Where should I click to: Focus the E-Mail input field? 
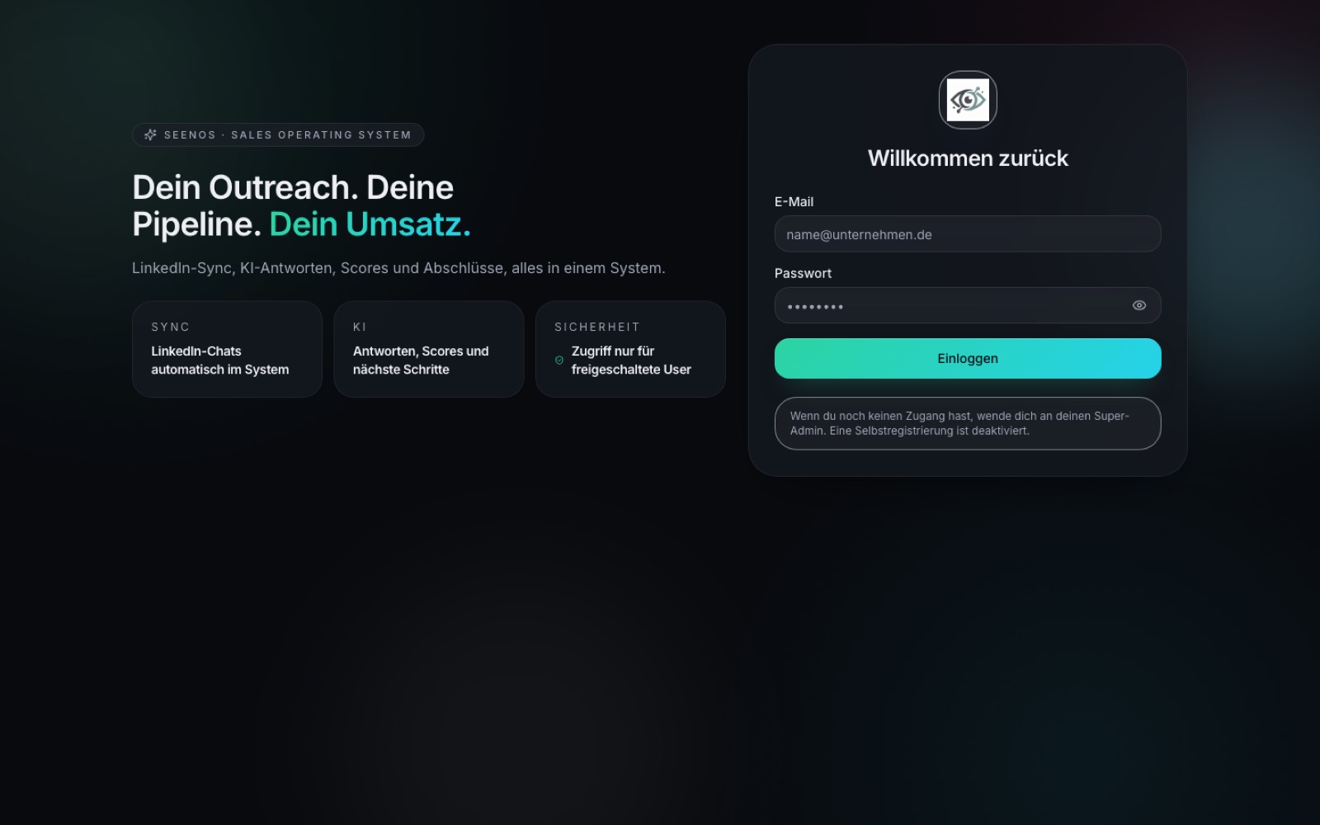point(968,234)
